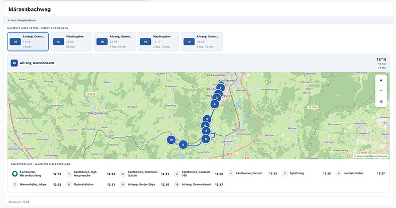The width and height of the screenshot is (396, 208).
Task: Click the number 5 badge for Apfeltrang
Action: [x=285, y=174]
